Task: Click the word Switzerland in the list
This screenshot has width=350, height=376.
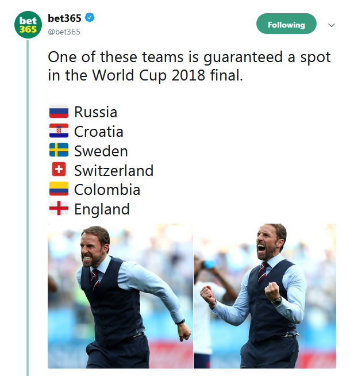Action: pyautogui.click(x=114, y=171)
